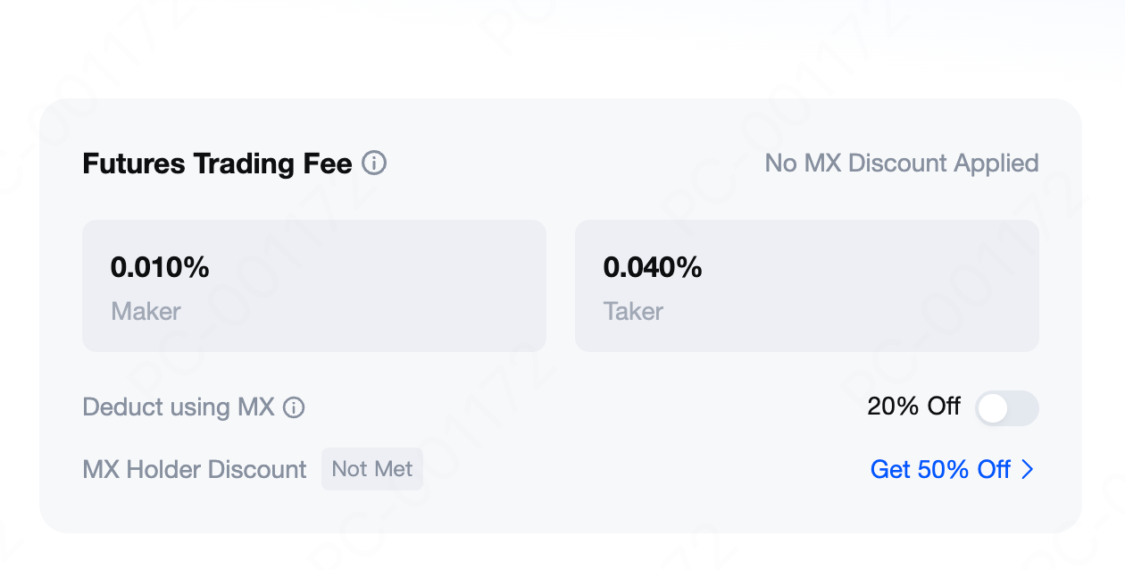Click the Maker caption under 0.010%
Screen dimensions: 1125x570
click(146, 311)
